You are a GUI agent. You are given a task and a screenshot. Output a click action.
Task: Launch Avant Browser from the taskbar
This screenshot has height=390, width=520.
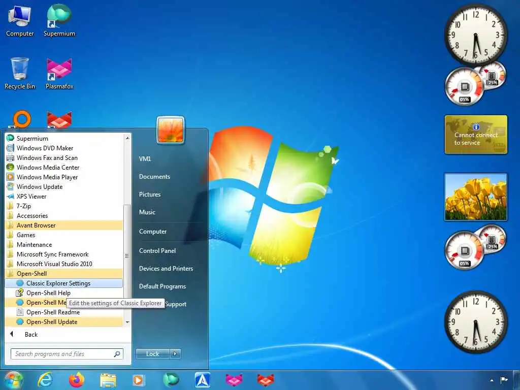pos(202,380)
